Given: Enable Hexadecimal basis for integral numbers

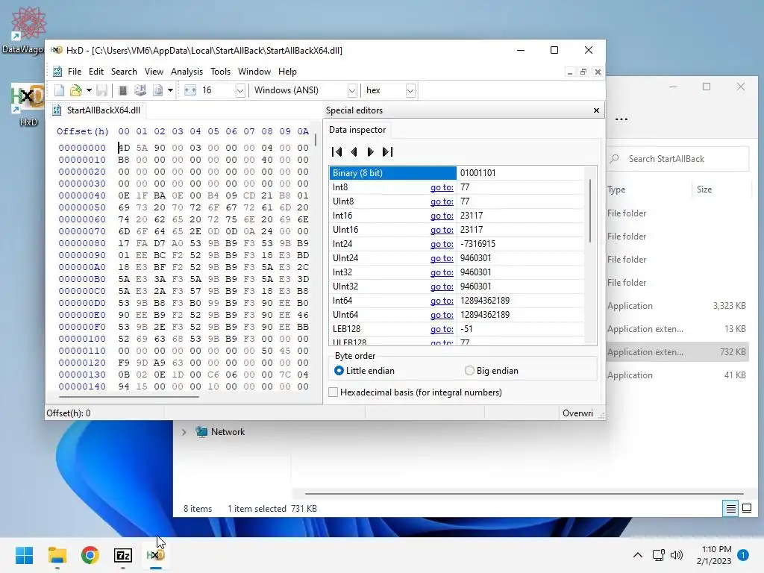Looking at the screenshot, I should click(x=416, y=392).
